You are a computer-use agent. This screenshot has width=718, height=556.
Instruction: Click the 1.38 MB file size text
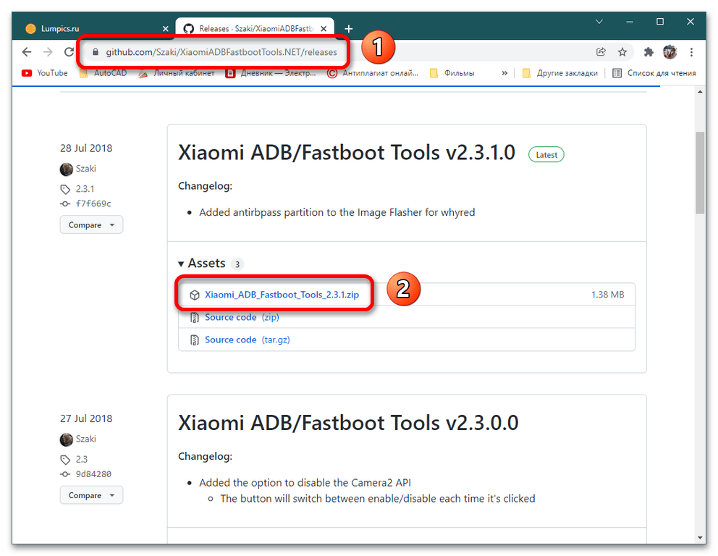coord(608,295)
